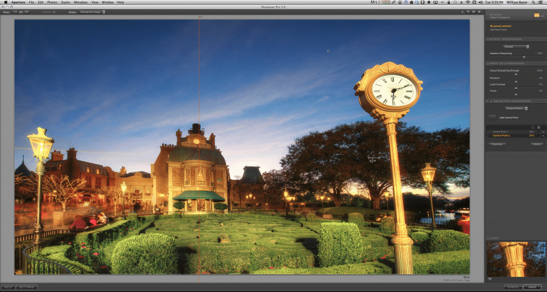The height and width of the screenshot is (292, 547).
Task: Click the Settings button
Action: [x=27, y=287]
